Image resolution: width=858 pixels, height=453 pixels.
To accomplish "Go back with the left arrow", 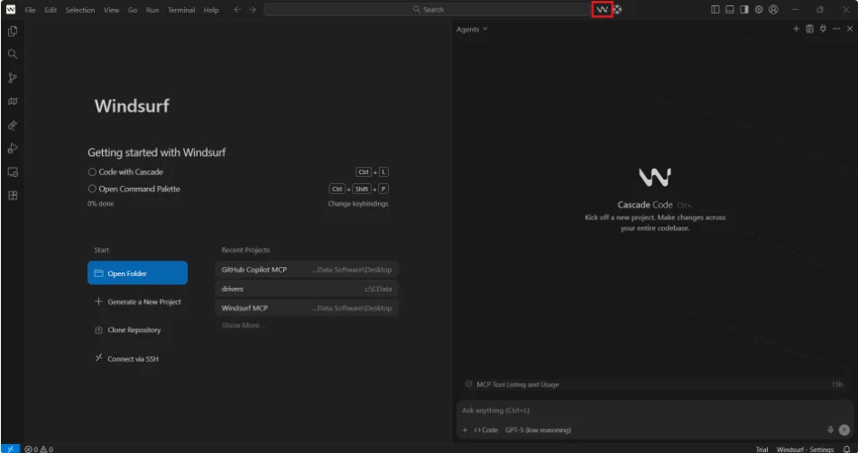I will pos(237,9).
